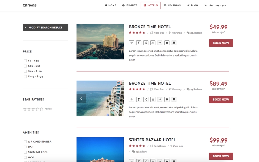Click the pool icon of the $89.49 hotel

tap(153, 99)
